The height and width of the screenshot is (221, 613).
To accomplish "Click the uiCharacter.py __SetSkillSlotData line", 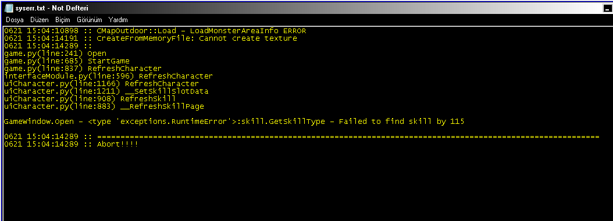I will (x=106, y=91).
